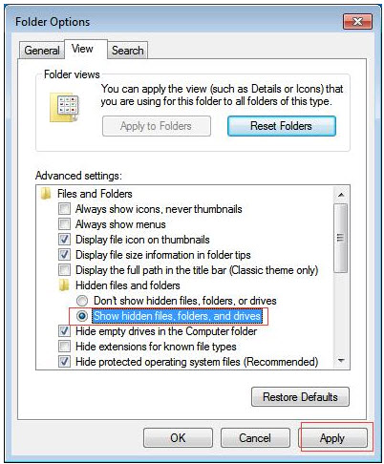Close the Folder Options dialog
Viewport: 384px width, 464px height.
(x=357, y=21)
